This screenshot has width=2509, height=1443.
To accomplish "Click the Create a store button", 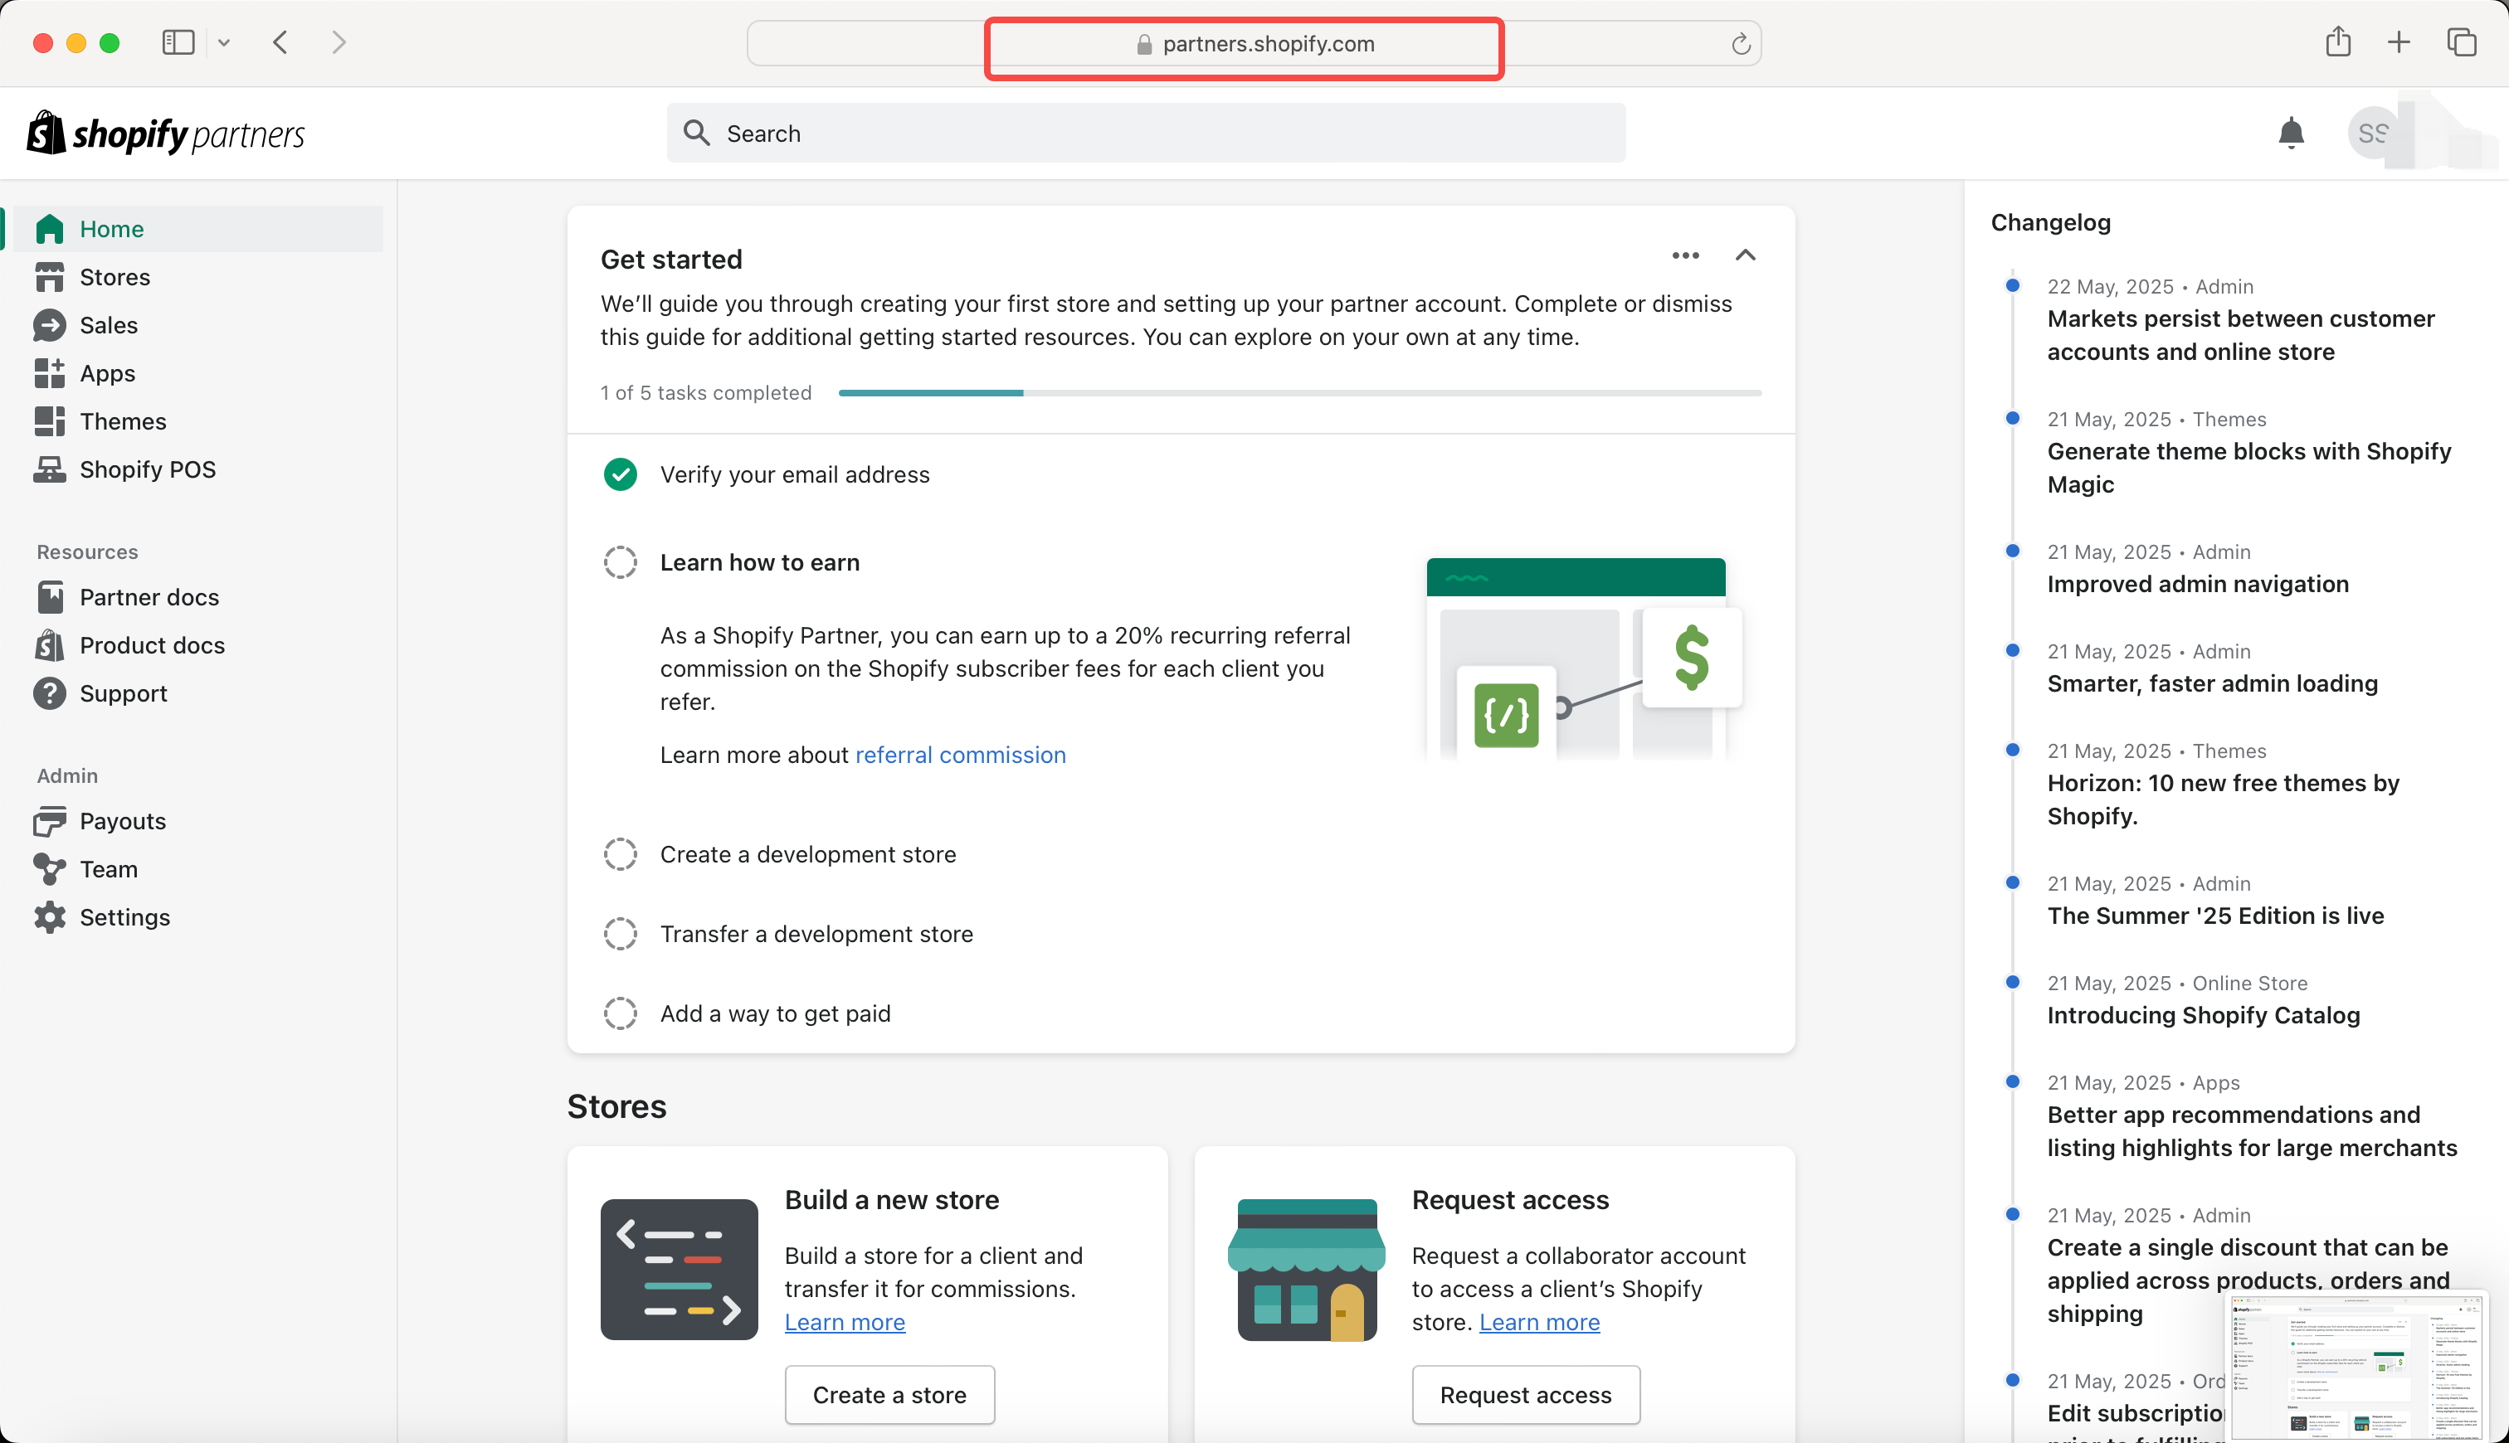I will pyautogui.click(x=889, y=1394).
